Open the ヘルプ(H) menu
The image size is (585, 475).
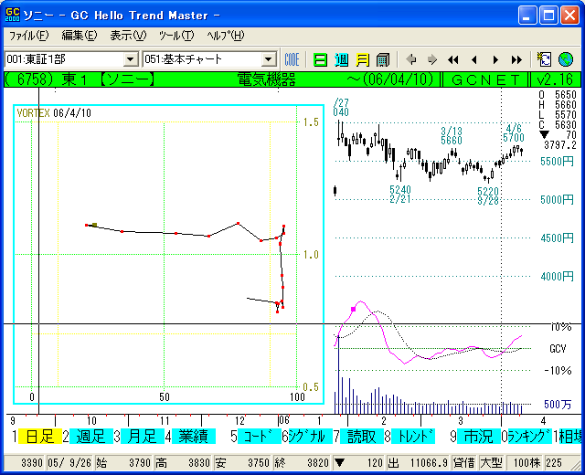[x=226, y=36]
